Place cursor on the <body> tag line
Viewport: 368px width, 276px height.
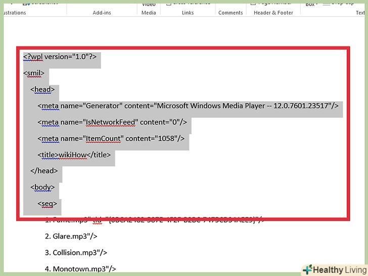coord(42,187)
